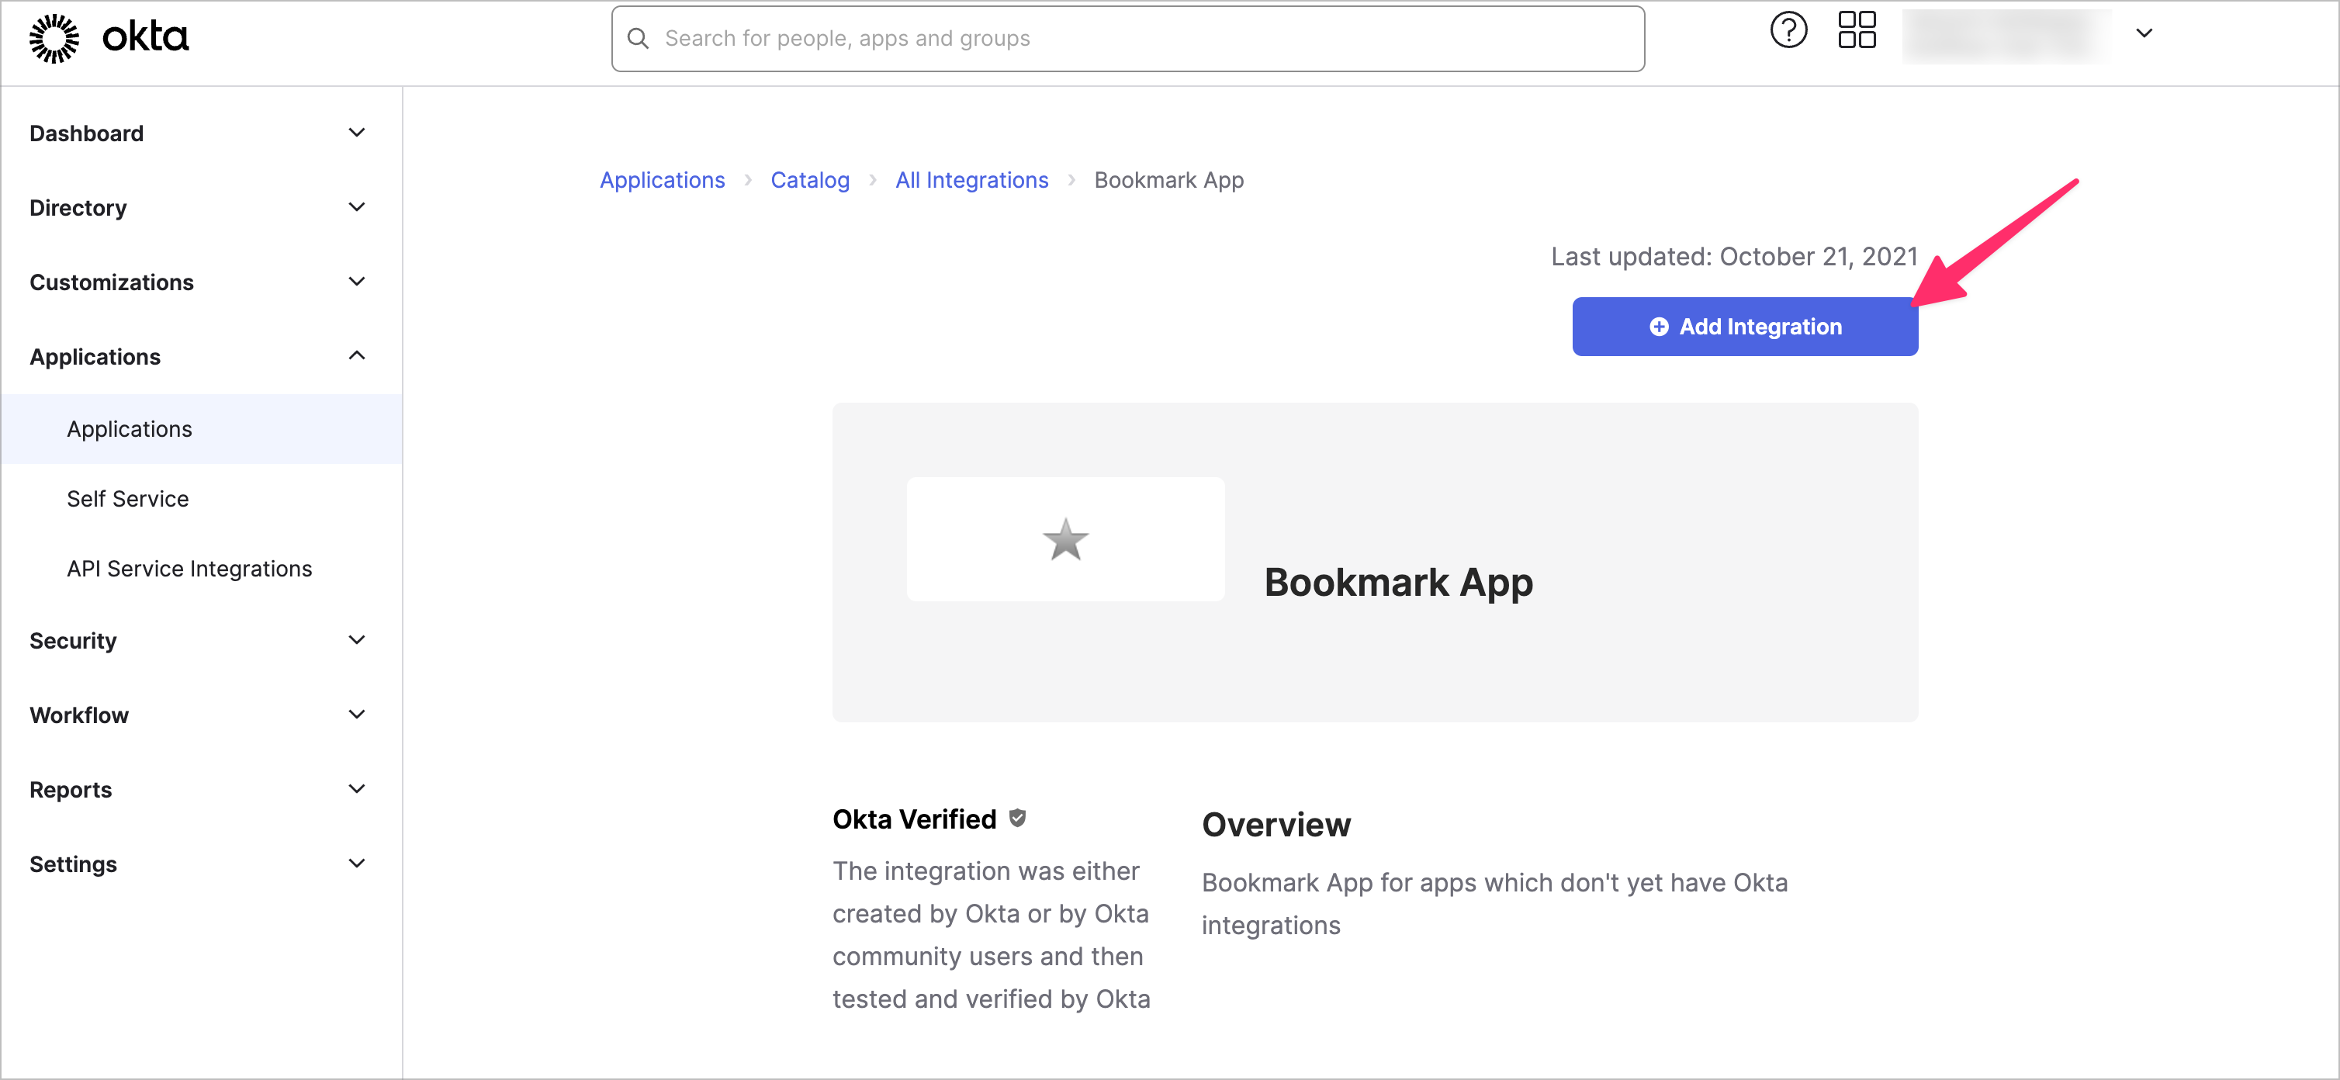
Task: Click the blurred account name
Action: tap(2006, 36)
